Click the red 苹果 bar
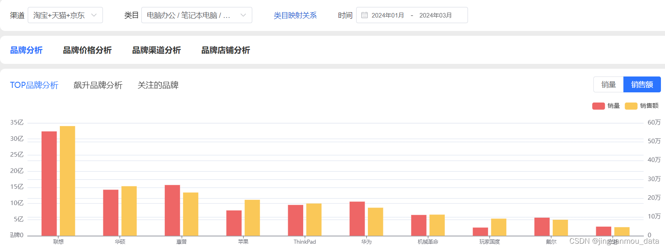Screen dimensions: 665x249 (x=234, y=223)
